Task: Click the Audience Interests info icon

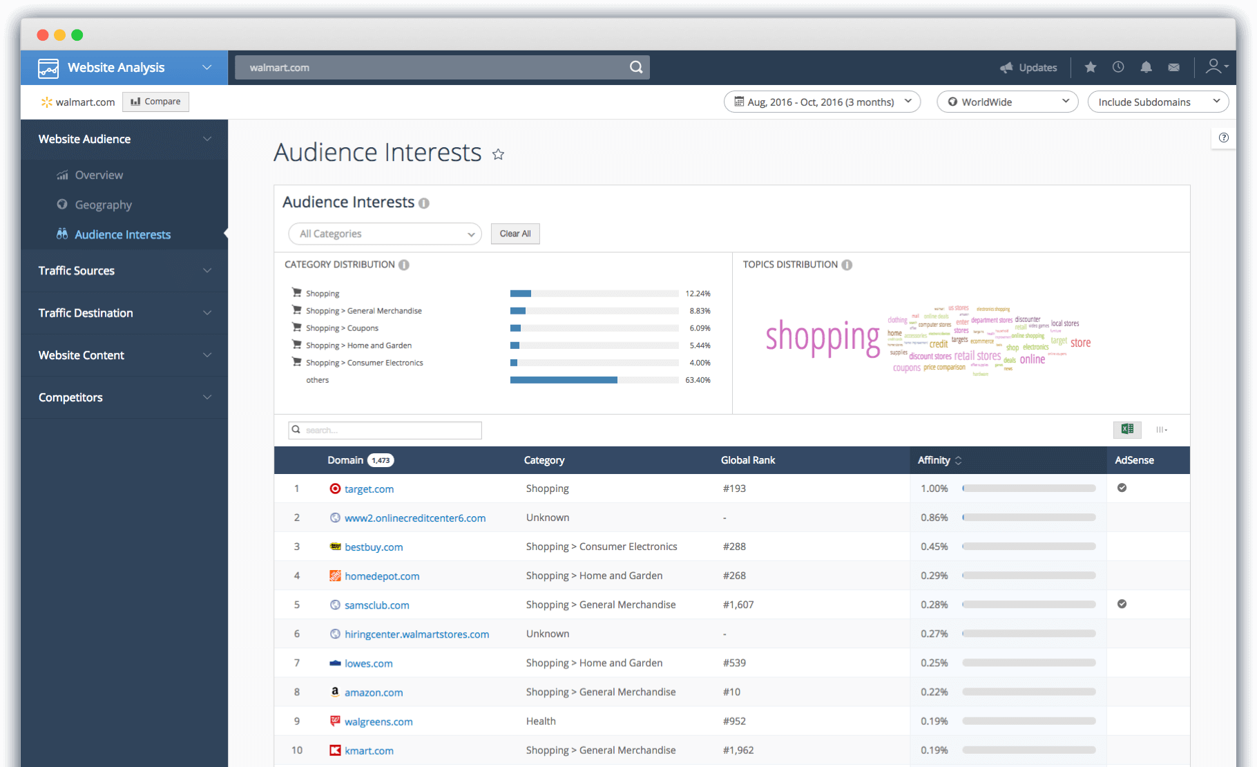Action: (x=424, y=202)
